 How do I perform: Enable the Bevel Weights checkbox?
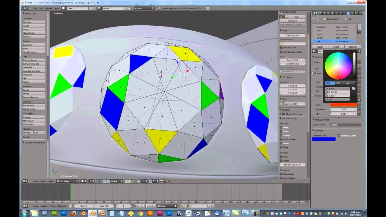click(281, 139)
